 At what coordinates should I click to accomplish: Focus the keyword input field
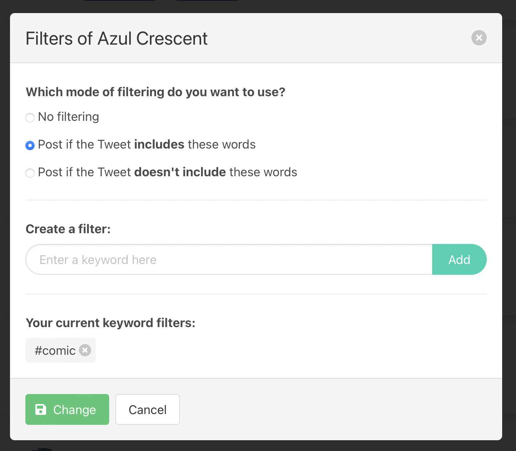229,259
